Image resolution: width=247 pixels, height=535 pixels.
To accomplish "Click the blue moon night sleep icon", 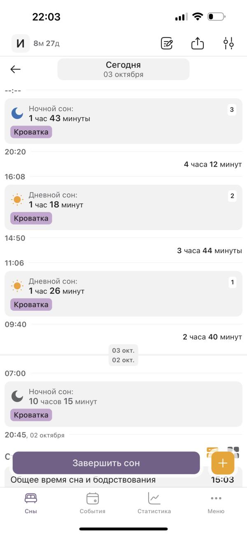I will (17, 113).
